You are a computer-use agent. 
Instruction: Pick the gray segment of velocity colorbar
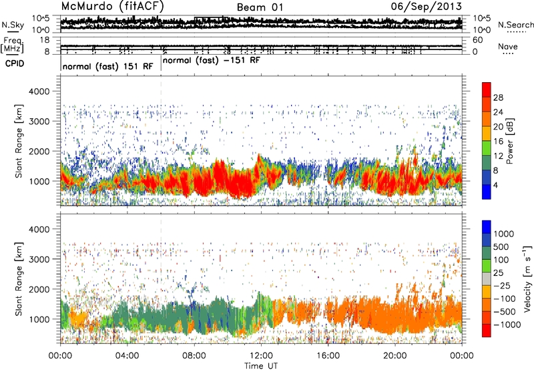tap(487, 279)
